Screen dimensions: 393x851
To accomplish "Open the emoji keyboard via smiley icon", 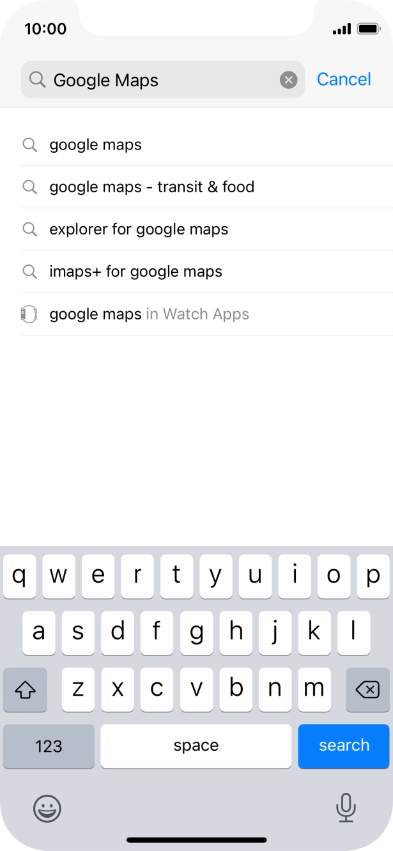I will click(x=47, y=809).
